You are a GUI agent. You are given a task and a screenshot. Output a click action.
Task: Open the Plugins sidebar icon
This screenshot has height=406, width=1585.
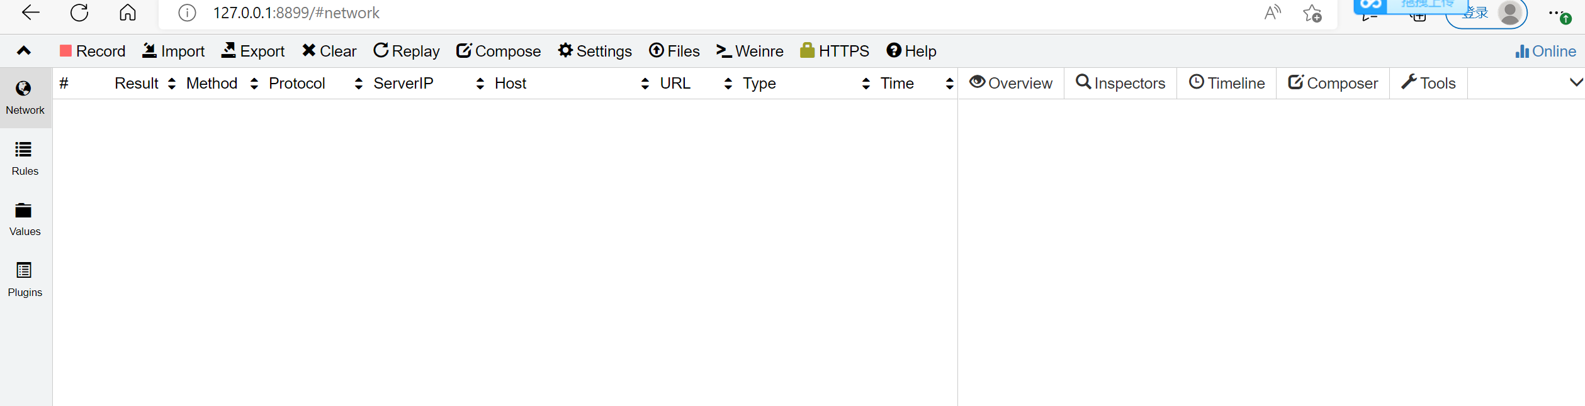click(24, 271)
